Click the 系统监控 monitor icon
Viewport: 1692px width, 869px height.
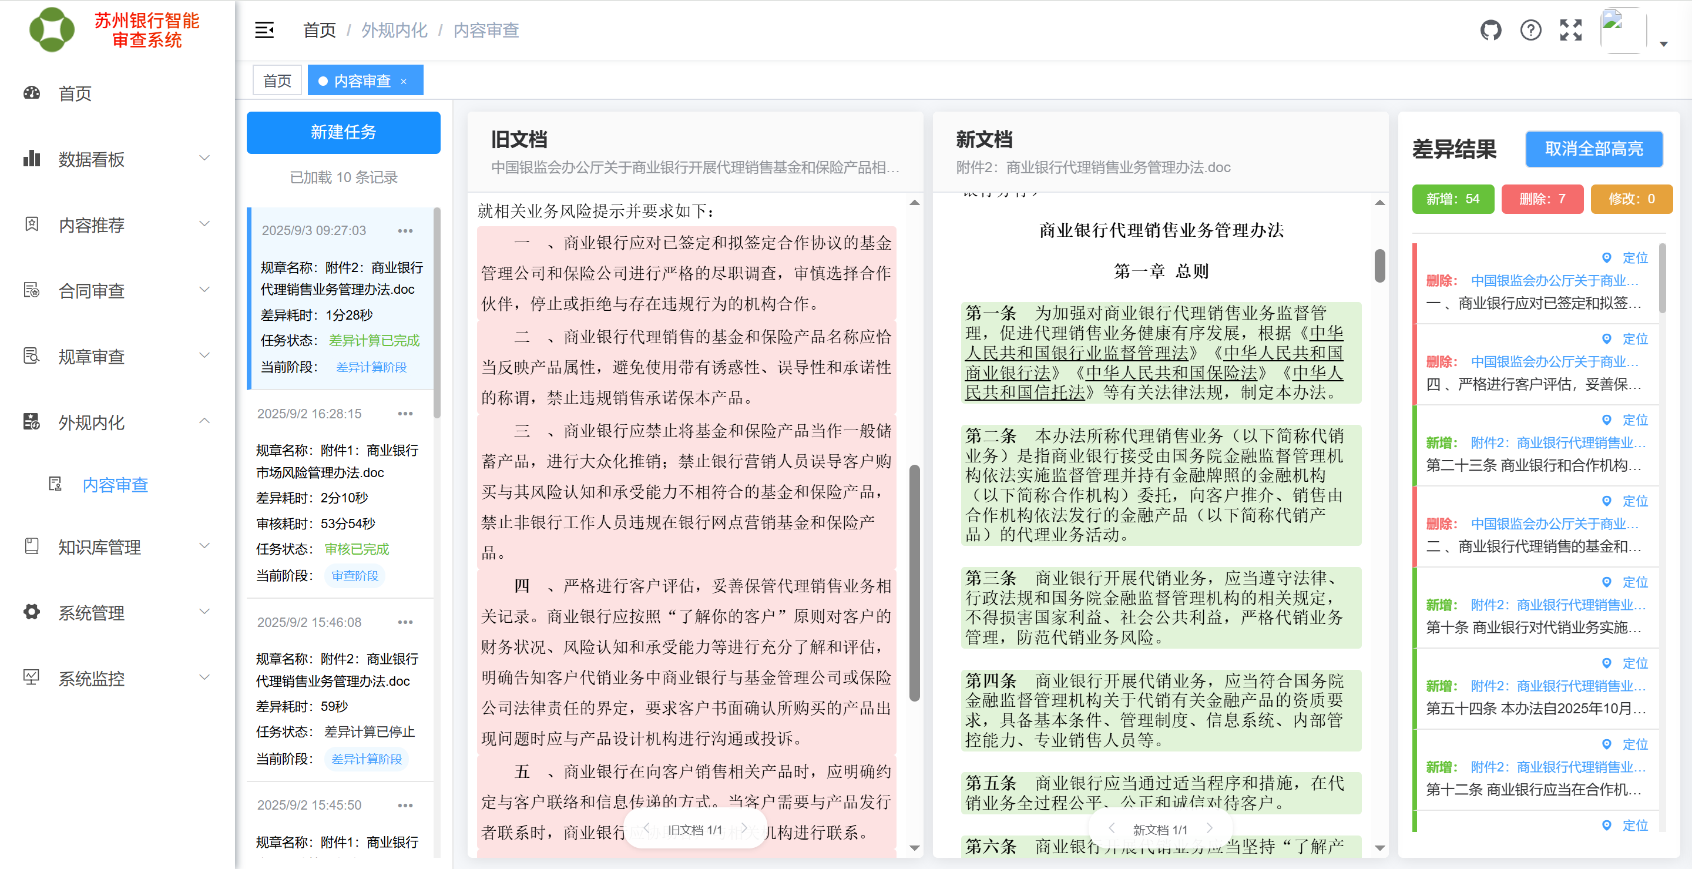click(32, 678)
